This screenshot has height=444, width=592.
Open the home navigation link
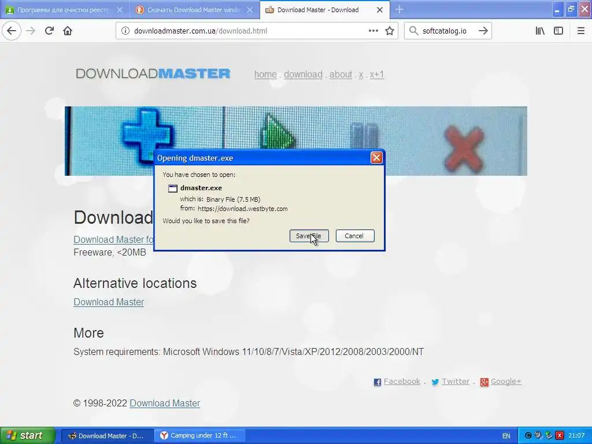pos(265,75)
